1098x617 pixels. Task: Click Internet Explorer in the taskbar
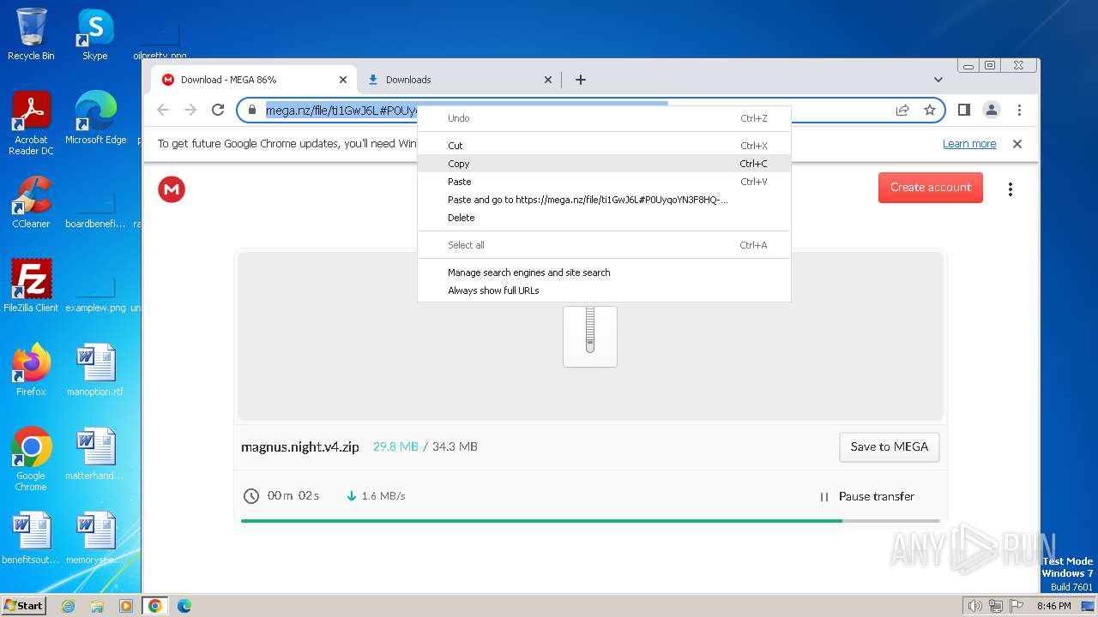[68, 606]
